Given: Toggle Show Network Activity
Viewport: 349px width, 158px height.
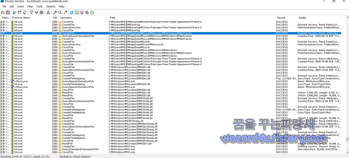Looking at the screenshot, I should (82, 13).
